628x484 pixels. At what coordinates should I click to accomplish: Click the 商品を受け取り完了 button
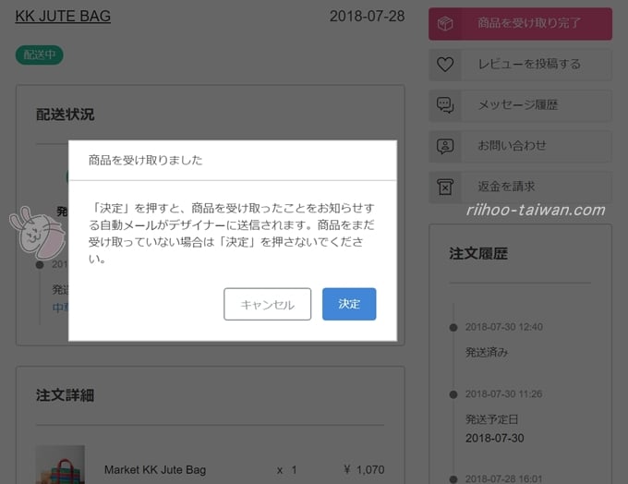[520, 24]
